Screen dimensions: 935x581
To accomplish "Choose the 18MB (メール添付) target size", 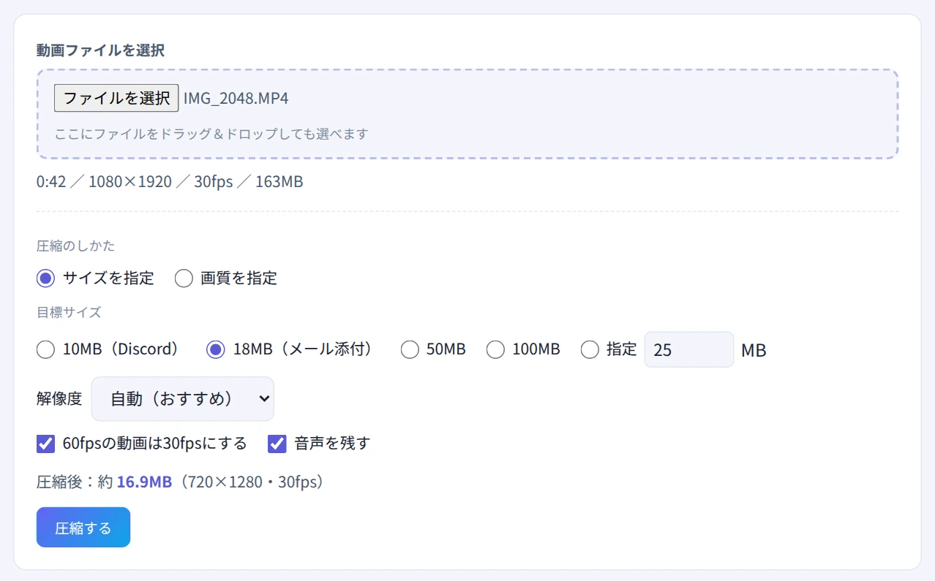I will coord(216,350).
